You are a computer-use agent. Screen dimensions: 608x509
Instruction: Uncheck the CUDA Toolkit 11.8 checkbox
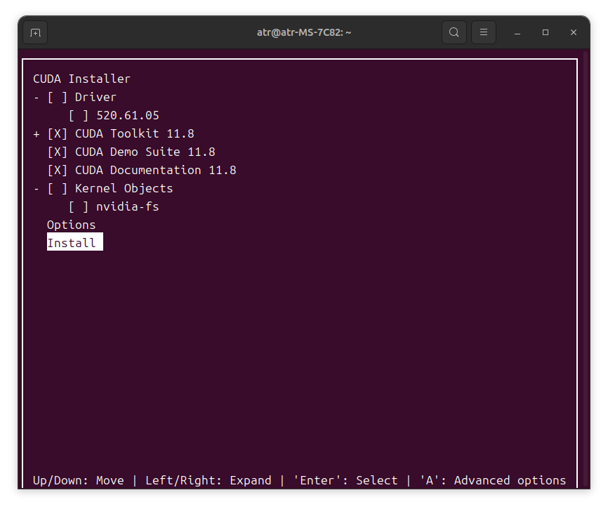click(58, 133)
